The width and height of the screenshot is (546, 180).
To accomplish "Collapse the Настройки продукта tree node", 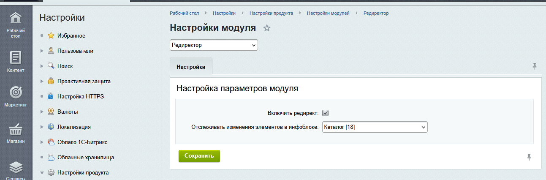I will [42, 172].
